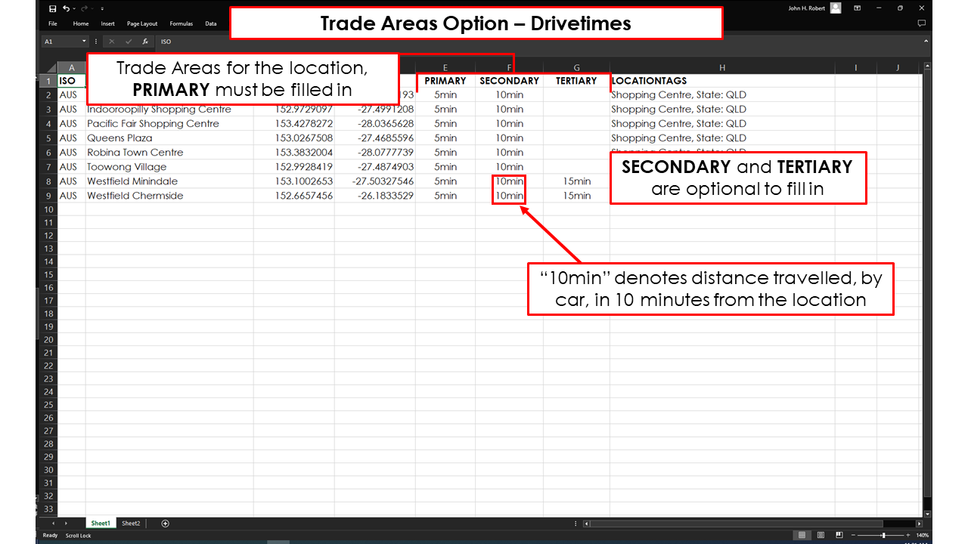Switch to the Home ribbon tab
This screenshot has height=544, width=968.
click(81, 23)
